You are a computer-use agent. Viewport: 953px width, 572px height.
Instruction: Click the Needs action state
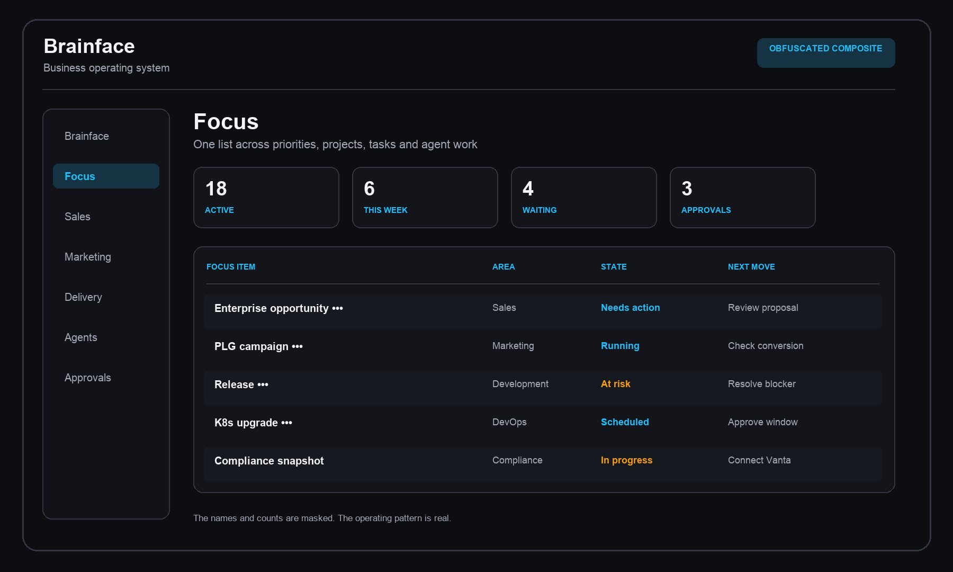tap(630, 308)
